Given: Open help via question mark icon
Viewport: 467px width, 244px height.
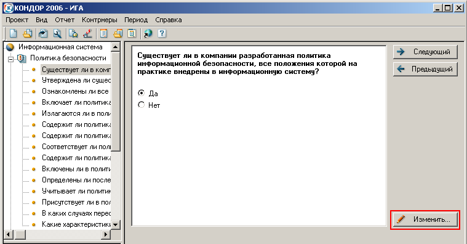Looking at the screenshot, I should tap(162, 33).
